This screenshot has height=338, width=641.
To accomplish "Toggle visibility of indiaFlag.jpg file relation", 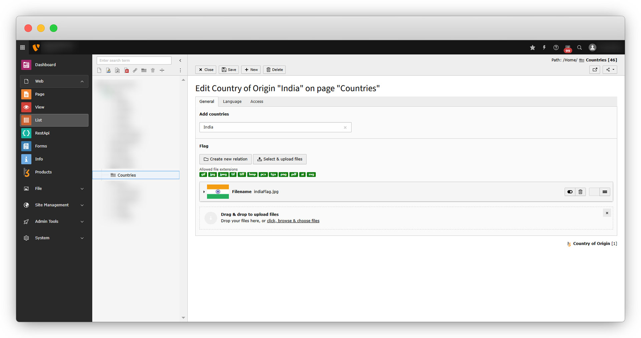I will pos(570,192).
